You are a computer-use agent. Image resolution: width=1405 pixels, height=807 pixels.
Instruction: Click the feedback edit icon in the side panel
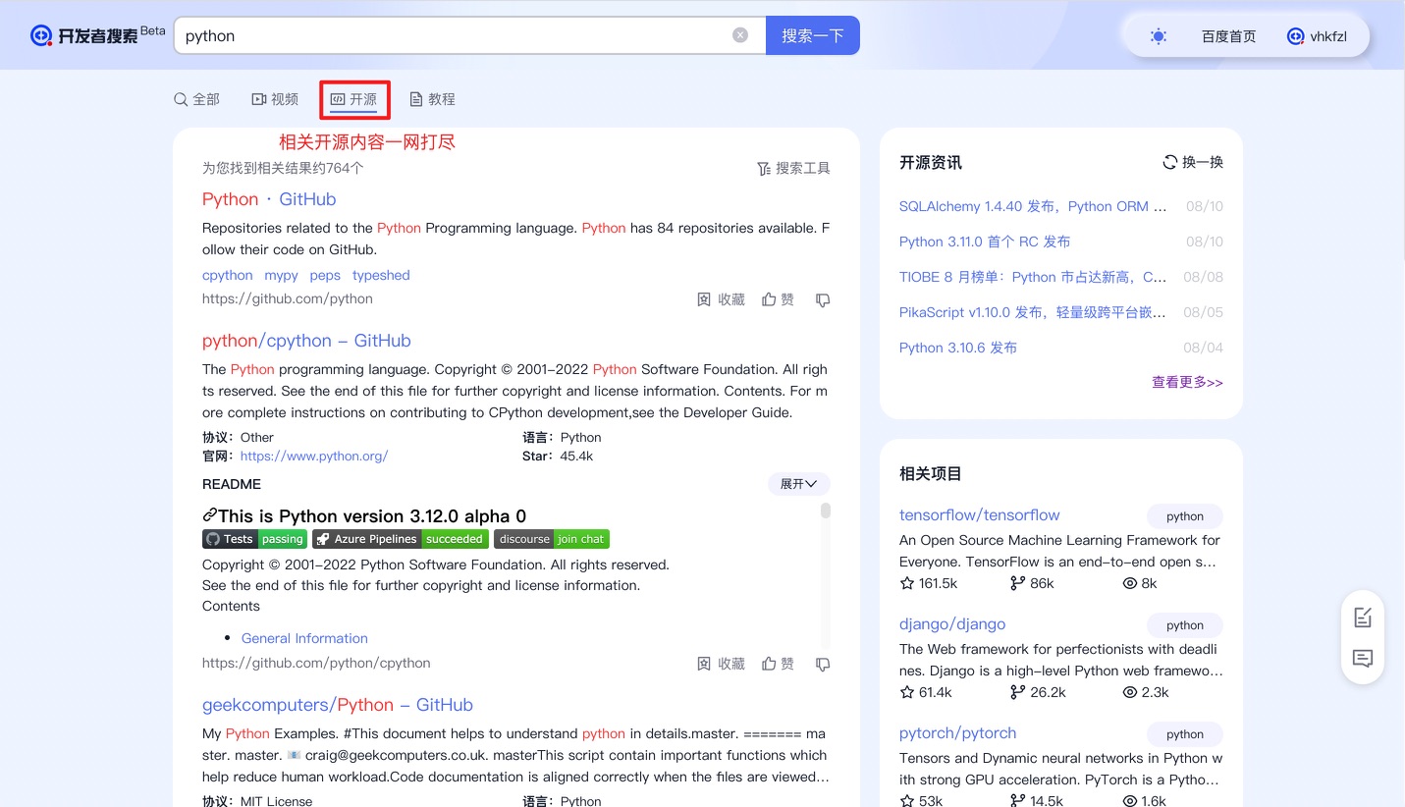click(x=1363, y=617)
